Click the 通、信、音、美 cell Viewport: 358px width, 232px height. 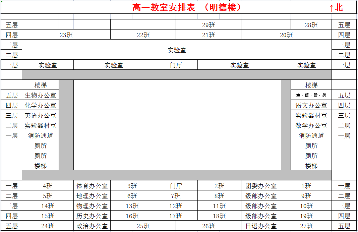click(311, 95)
